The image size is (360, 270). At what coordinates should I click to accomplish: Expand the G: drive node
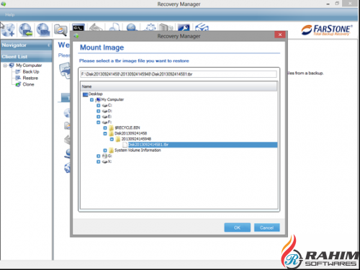click(x=99, y=156)
